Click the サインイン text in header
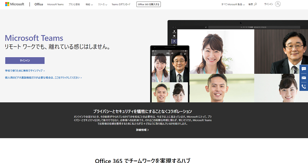This screenshot has width=308, height=163. (x=268, y=4)
